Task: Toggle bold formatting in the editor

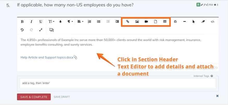Action: 22,22
